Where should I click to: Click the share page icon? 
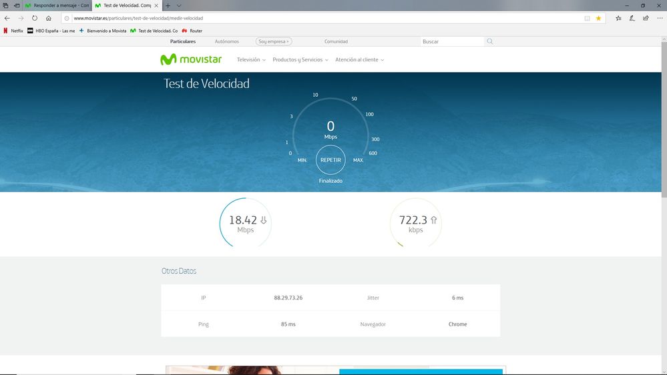[x=644, y=18]
